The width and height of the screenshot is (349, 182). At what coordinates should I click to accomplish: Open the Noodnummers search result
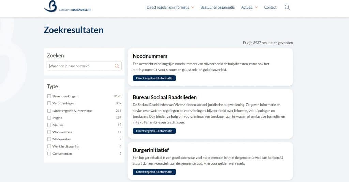click(x=150, y=56)
